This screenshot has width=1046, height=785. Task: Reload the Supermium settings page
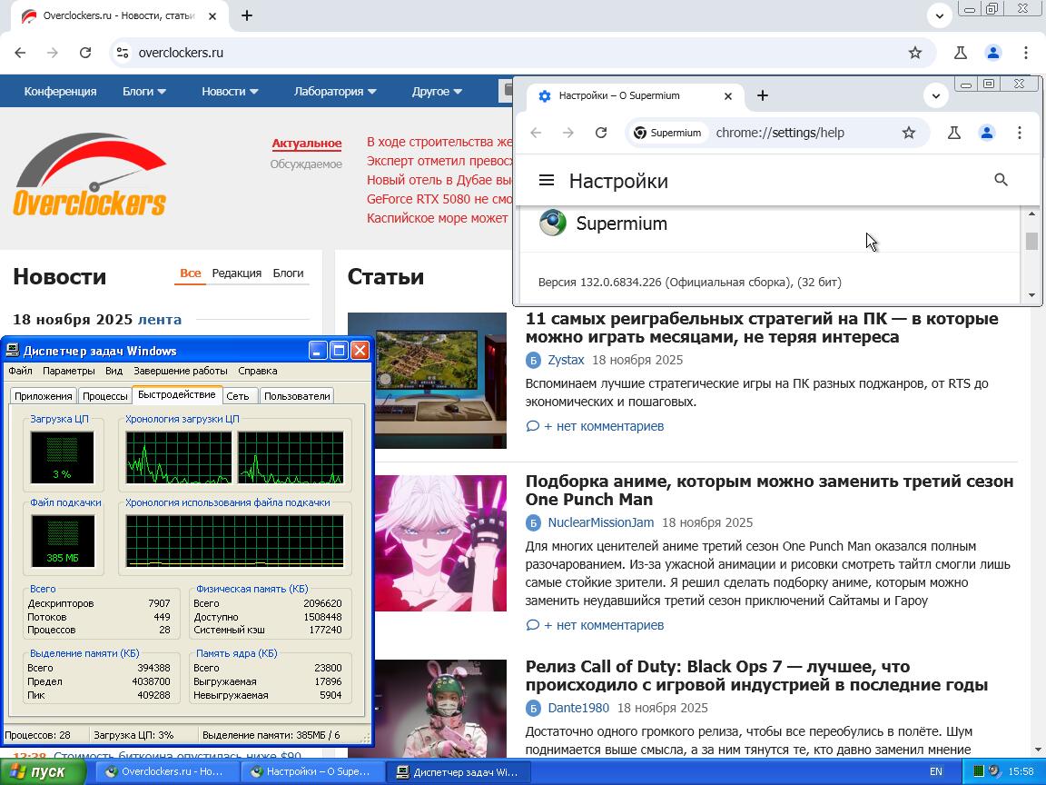[x=601, y=133]
